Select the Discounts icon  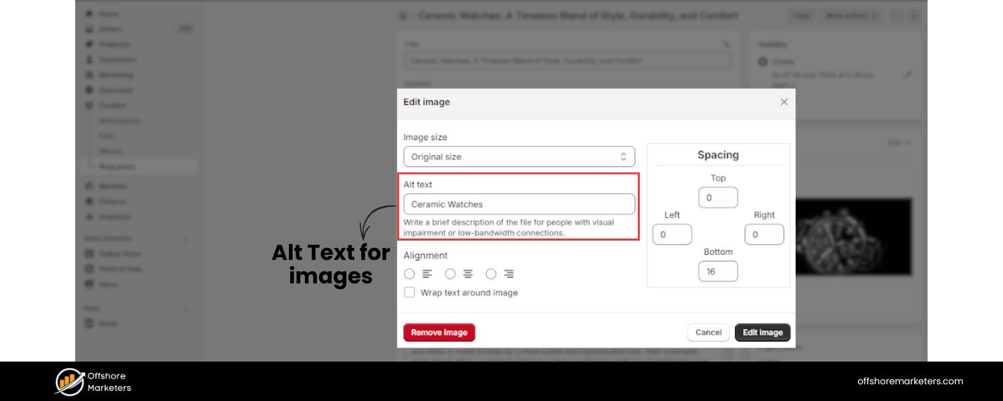click(89, 90)
